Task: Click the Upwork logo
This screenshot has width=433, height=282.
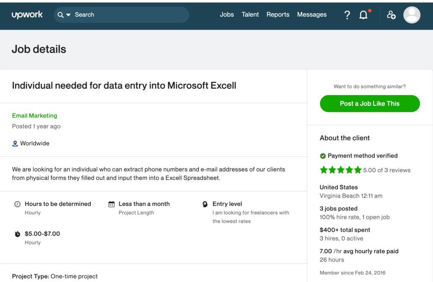Action: coord(27,15)
